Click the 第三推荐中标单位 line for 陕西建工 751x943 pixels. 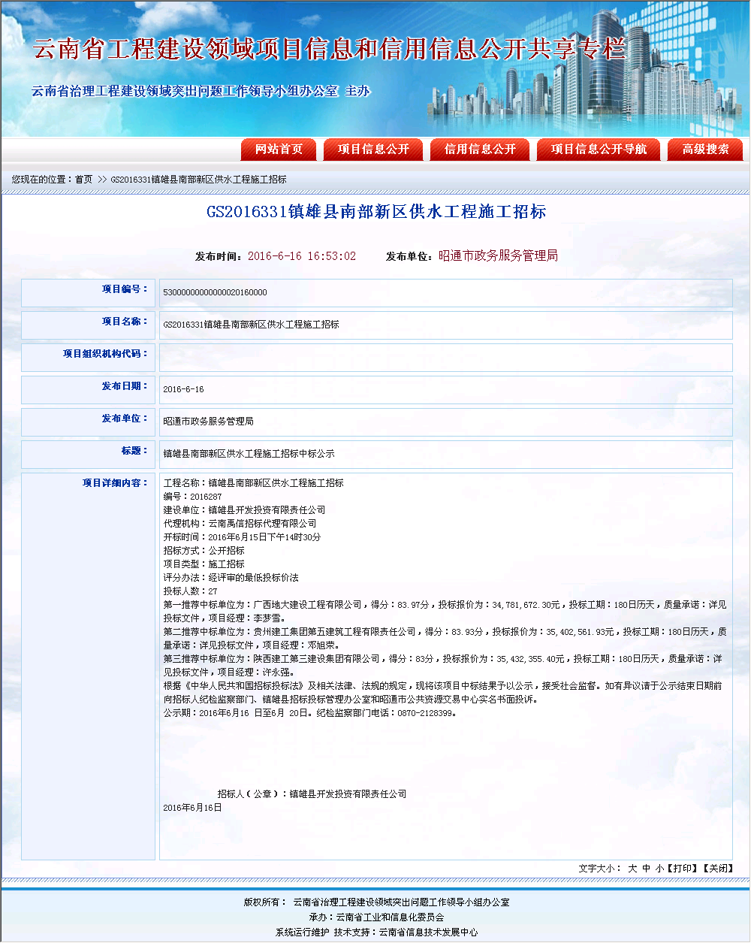(x=443, y=666)
